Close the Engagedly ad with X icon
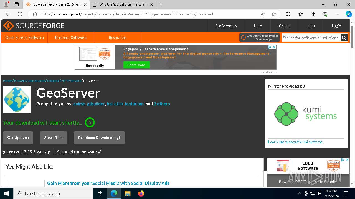This screenshot has width=355, height=199. pyautogui.click(x=274, y=47)
